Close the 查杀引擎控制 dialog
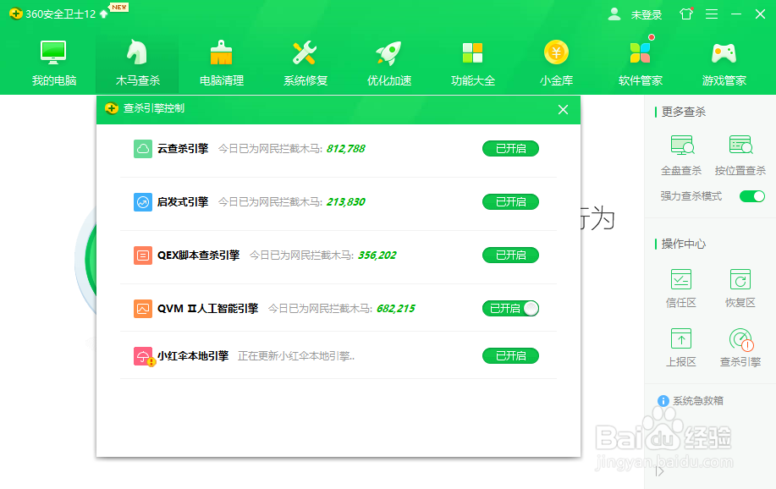This screenshot has height=489, width=776. coord(563,109)
